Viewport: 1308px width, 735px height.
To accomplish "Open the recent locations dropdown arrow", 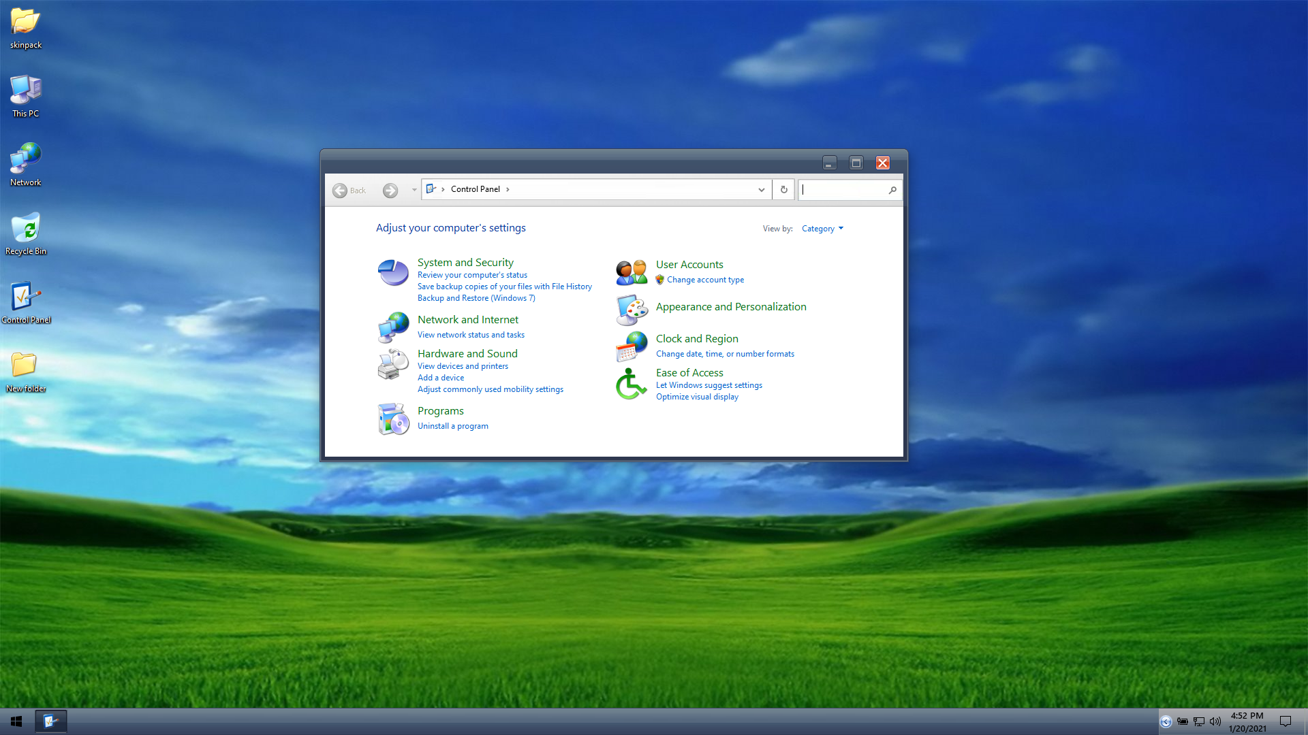I will pos(414,190).
